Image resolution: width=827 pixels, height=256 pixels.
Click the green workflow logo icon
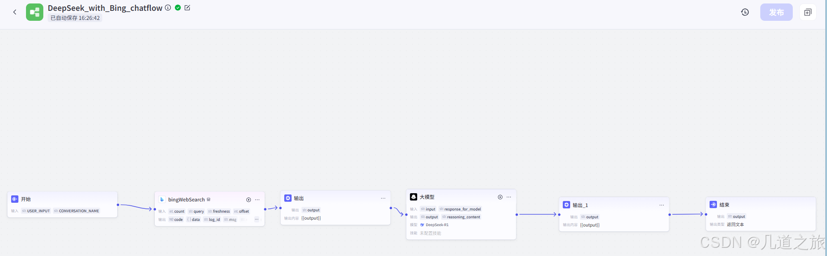point(35,12)
